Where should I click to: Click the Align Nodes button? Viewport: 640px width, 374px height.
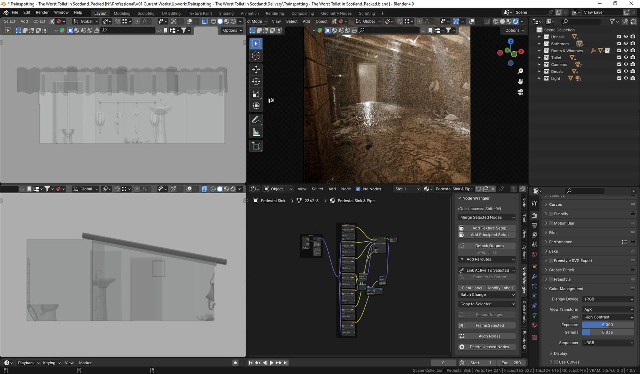[x=487, y=336]
